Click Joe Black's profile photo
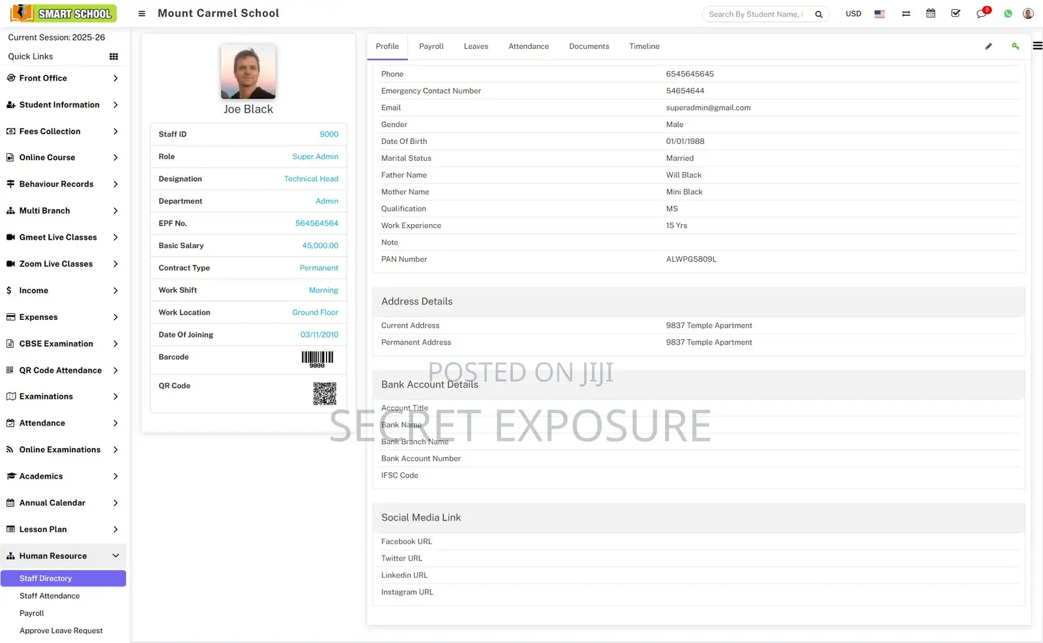1043x643 pixels. click(248, 71)
